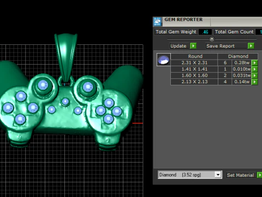Click the Set Material button label

(x=240, y=175)
